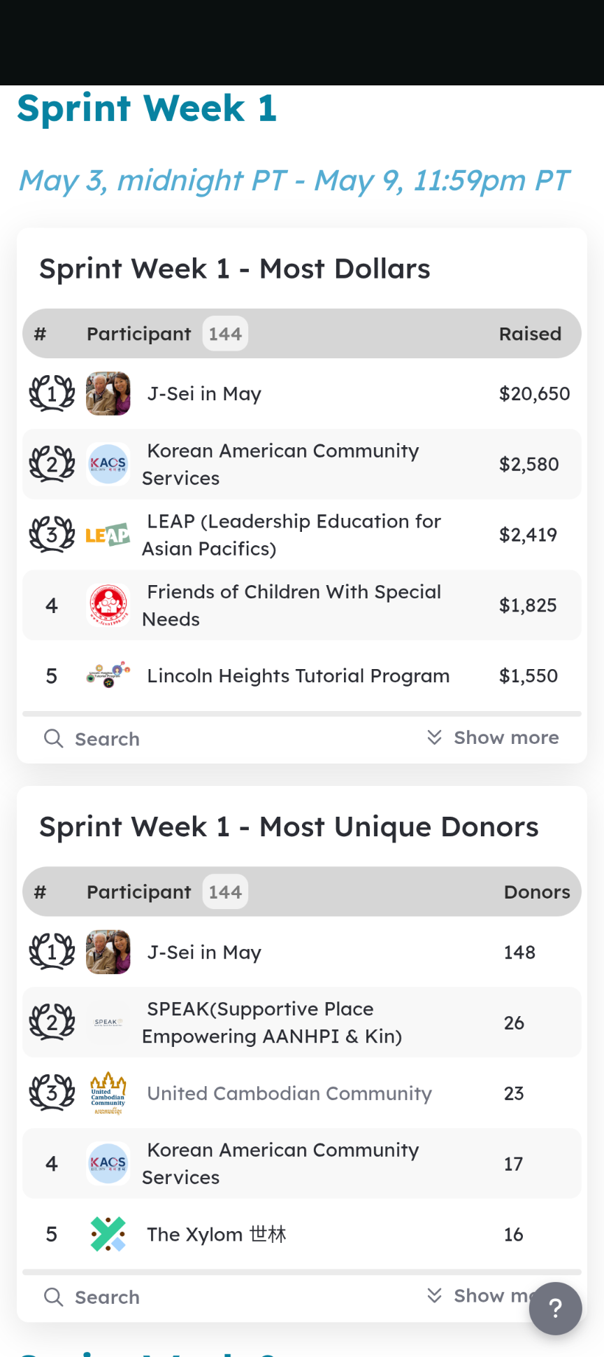Open United Cambodian Community link
604x1357 pixels.
tap(289, 1093)
